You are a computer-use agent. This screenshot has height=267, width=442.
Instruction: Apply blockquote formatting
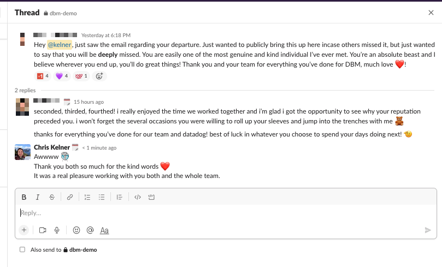[120, 197]
